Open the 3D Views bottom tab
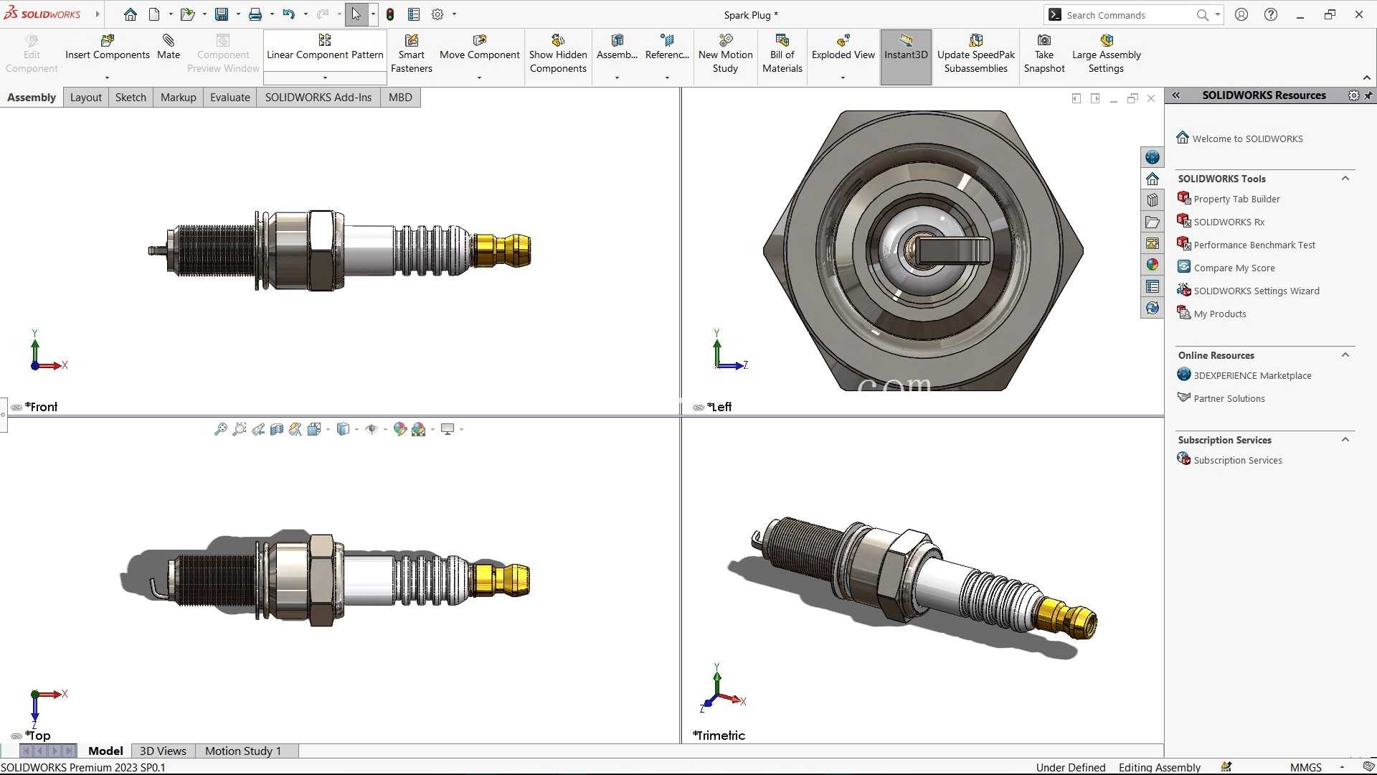Screen dimensions: 1377x775 163,751
